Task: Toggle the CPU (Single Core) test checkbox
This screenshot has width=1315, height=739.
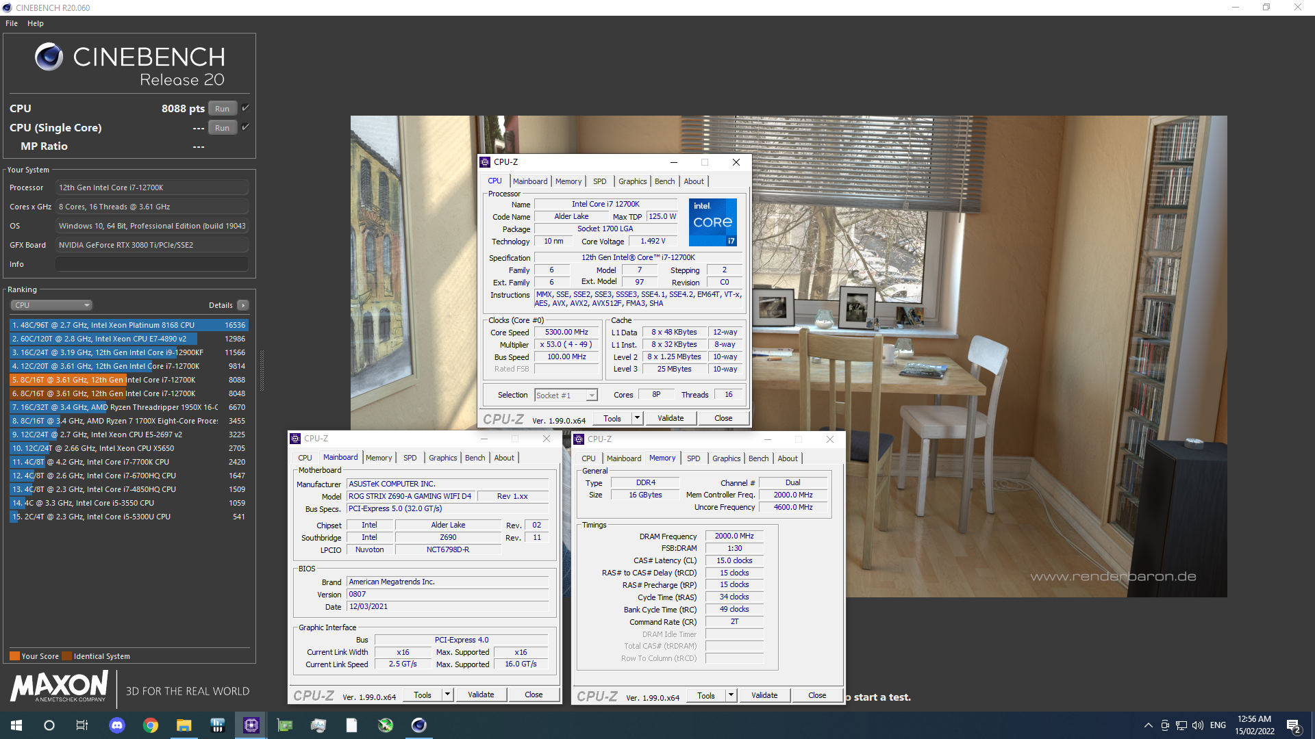Action: point(245,127)
